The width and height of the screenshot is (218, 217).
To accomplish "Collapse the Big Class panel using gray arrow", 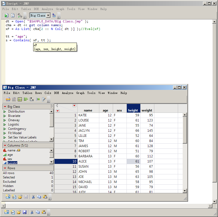I will [x=52, y=107].
